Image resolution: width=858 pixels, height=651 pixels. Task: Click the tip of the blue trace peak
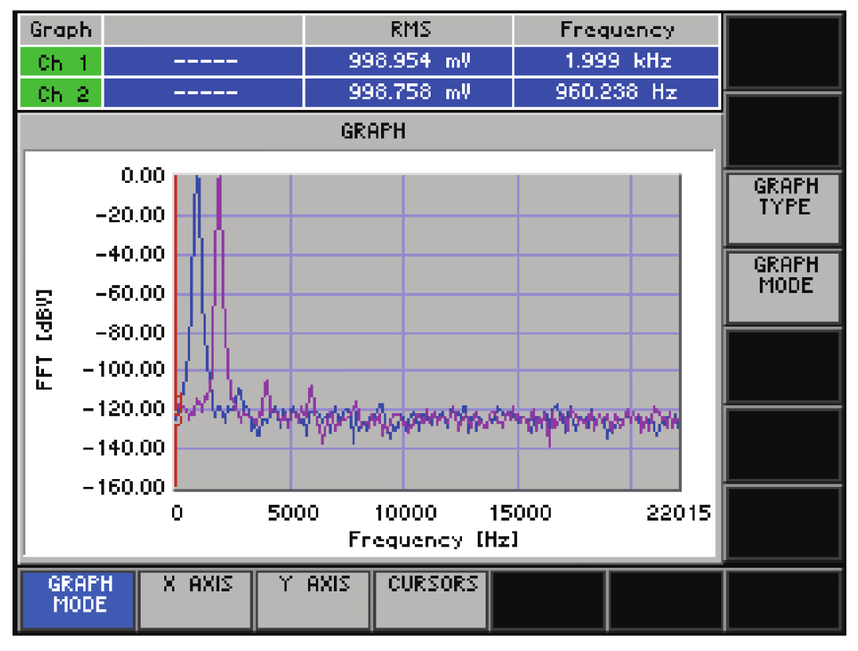tap(198, 178)
